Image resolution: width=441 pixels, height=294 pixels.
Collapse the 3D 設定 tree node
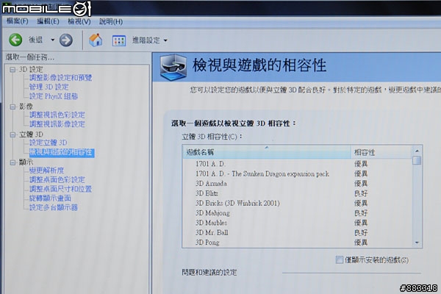click(x=12, y=69)
